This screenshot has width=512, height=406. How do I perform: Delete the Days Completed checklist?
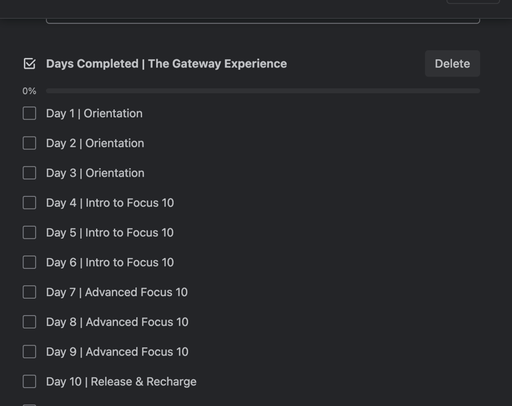click(x=452, y=64)
